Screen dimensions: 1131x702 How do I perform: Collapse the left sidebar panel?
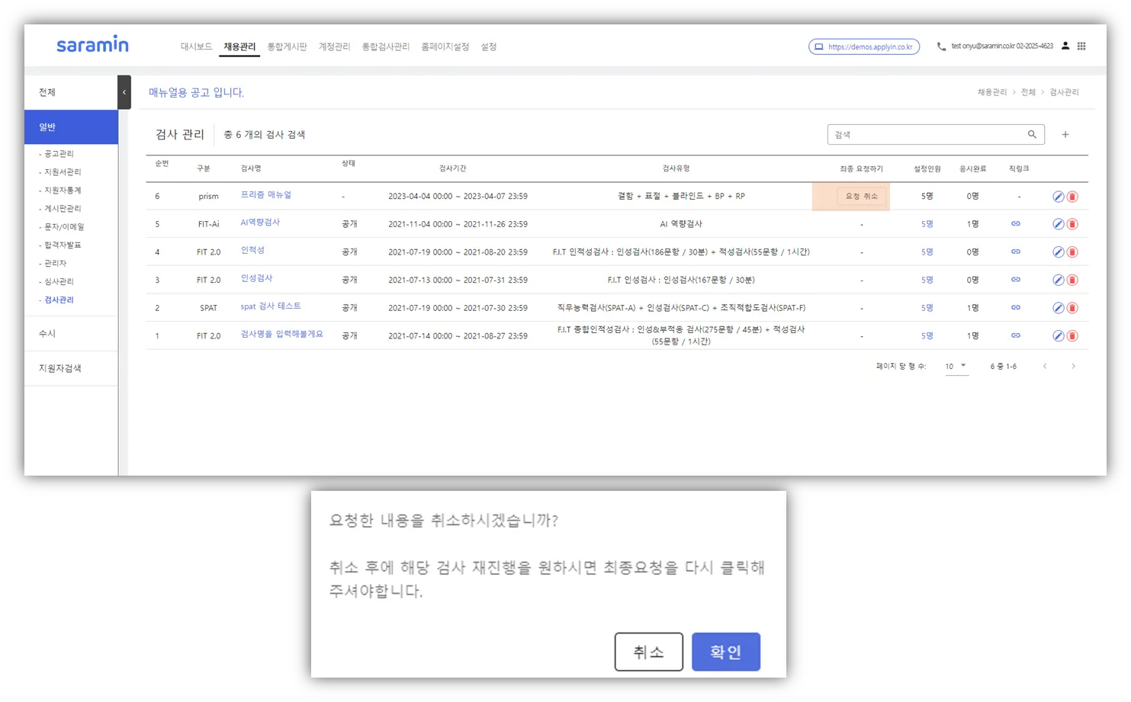(124, 92)
